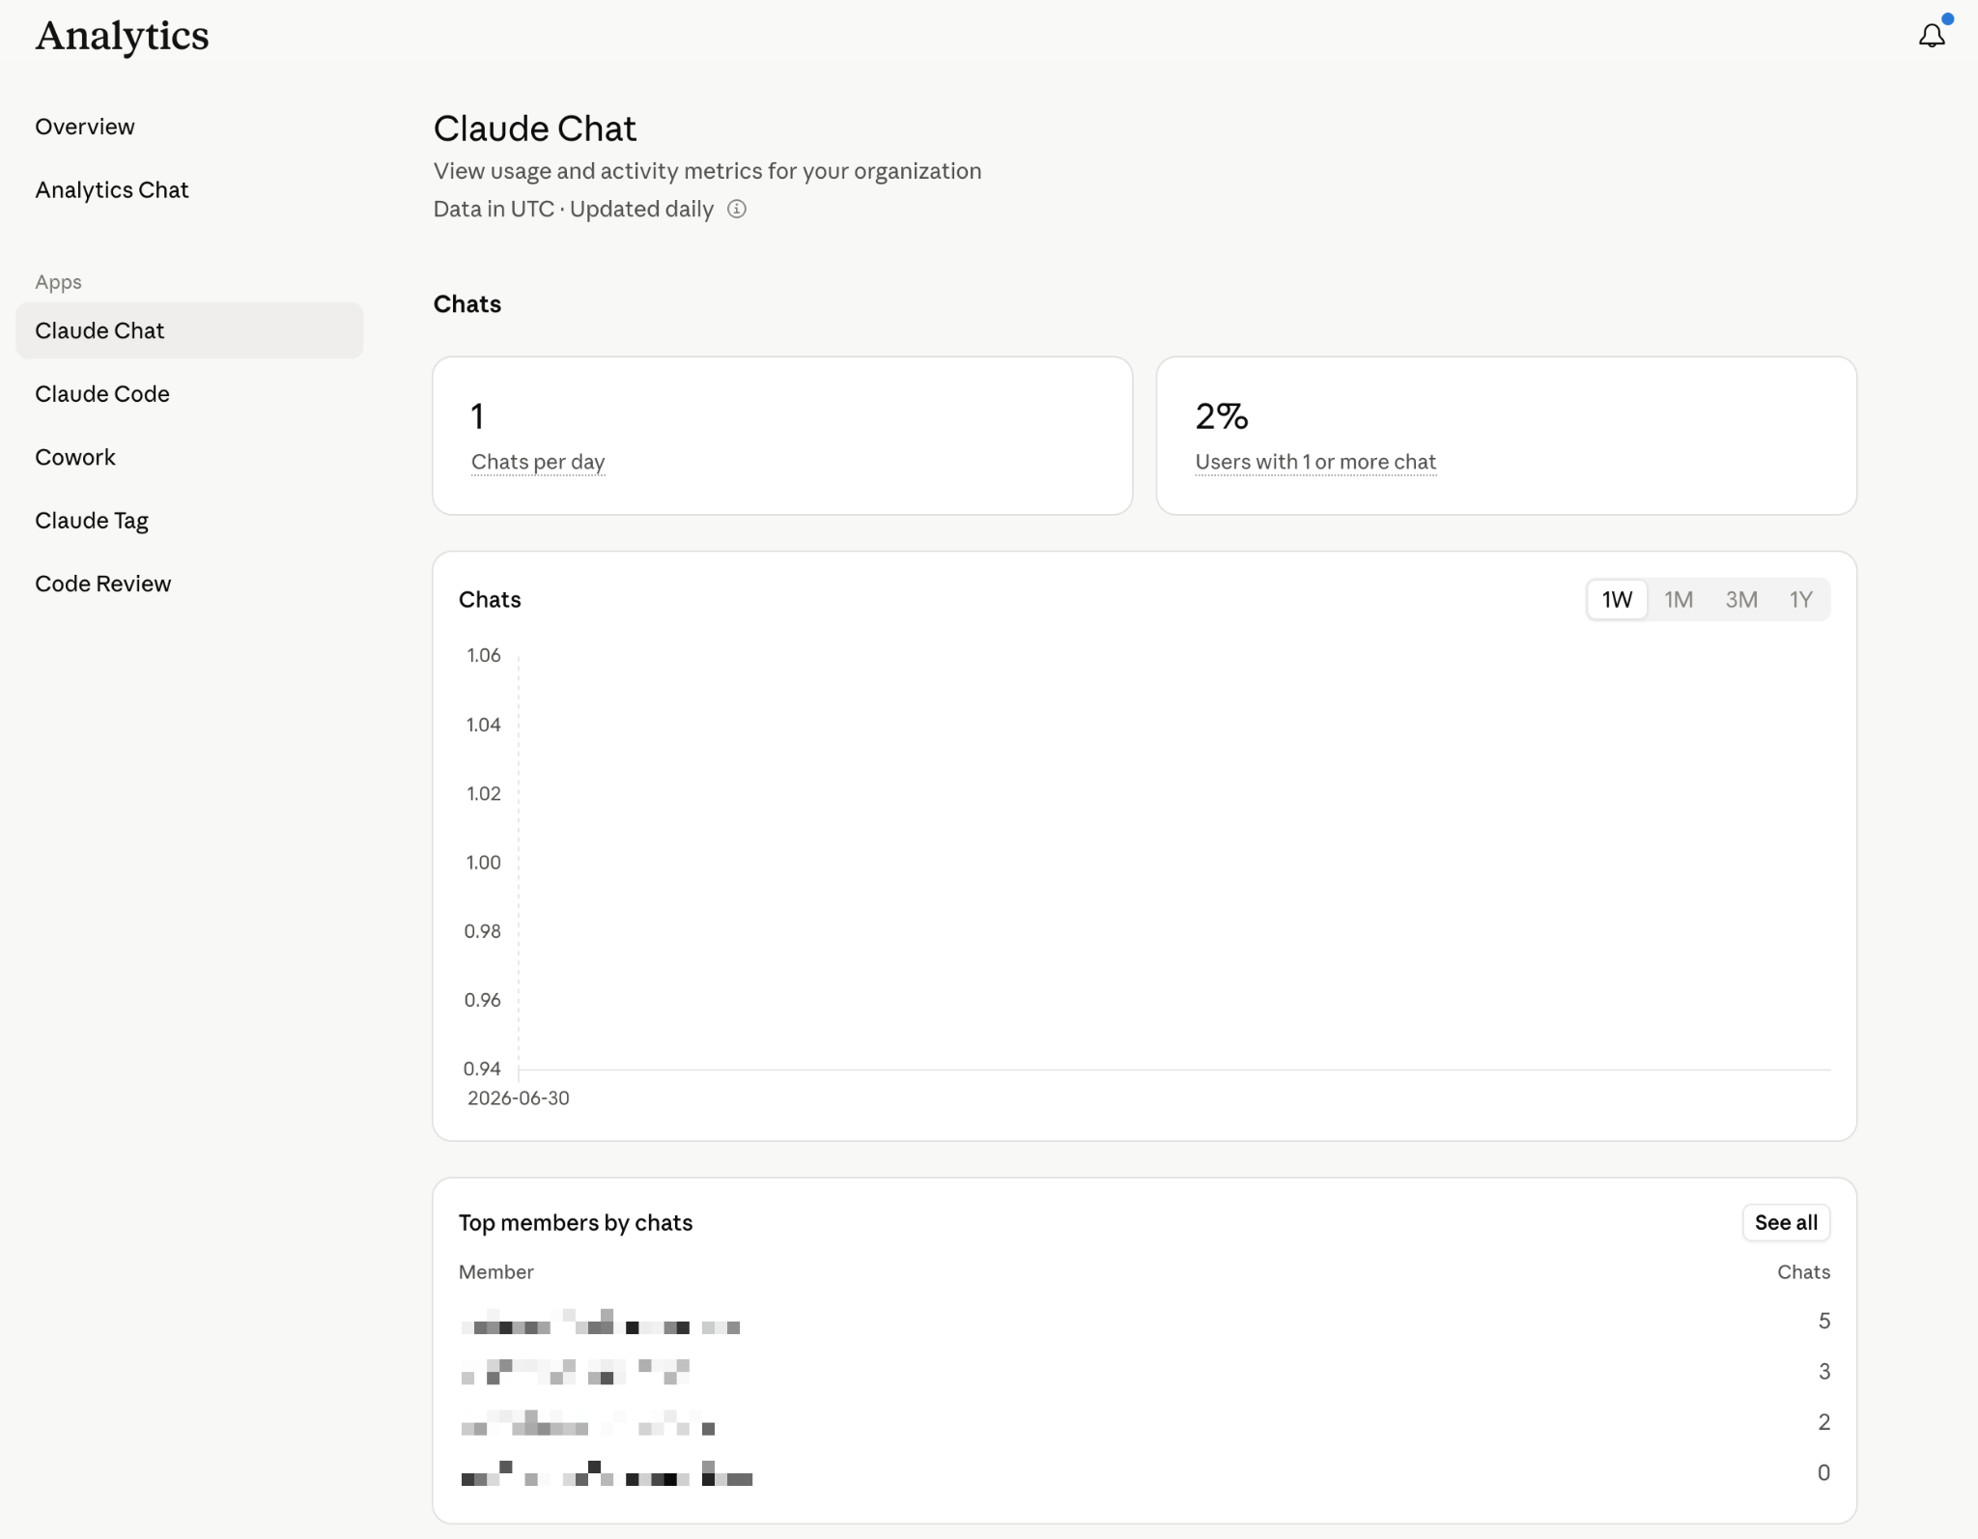Viewport: 1978px width, 1539px height.
Task: Click See all top members
Action: click(1786, 1222)
